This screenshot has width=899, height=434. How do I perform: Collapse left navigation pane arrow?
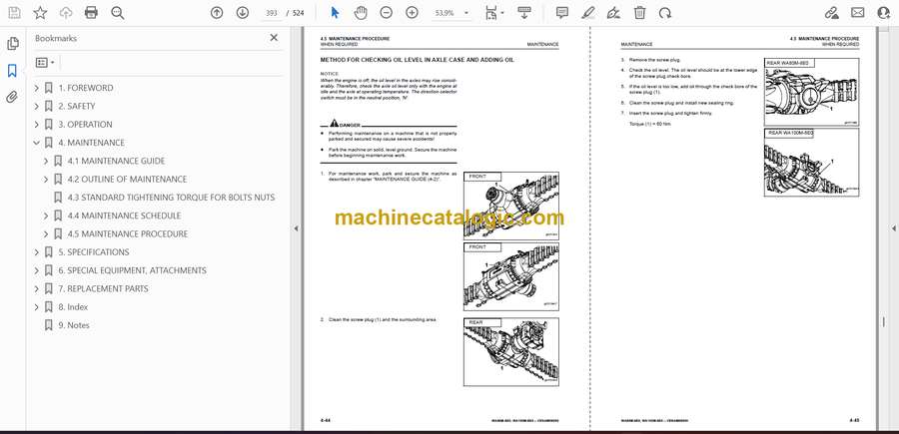[296, 228]
